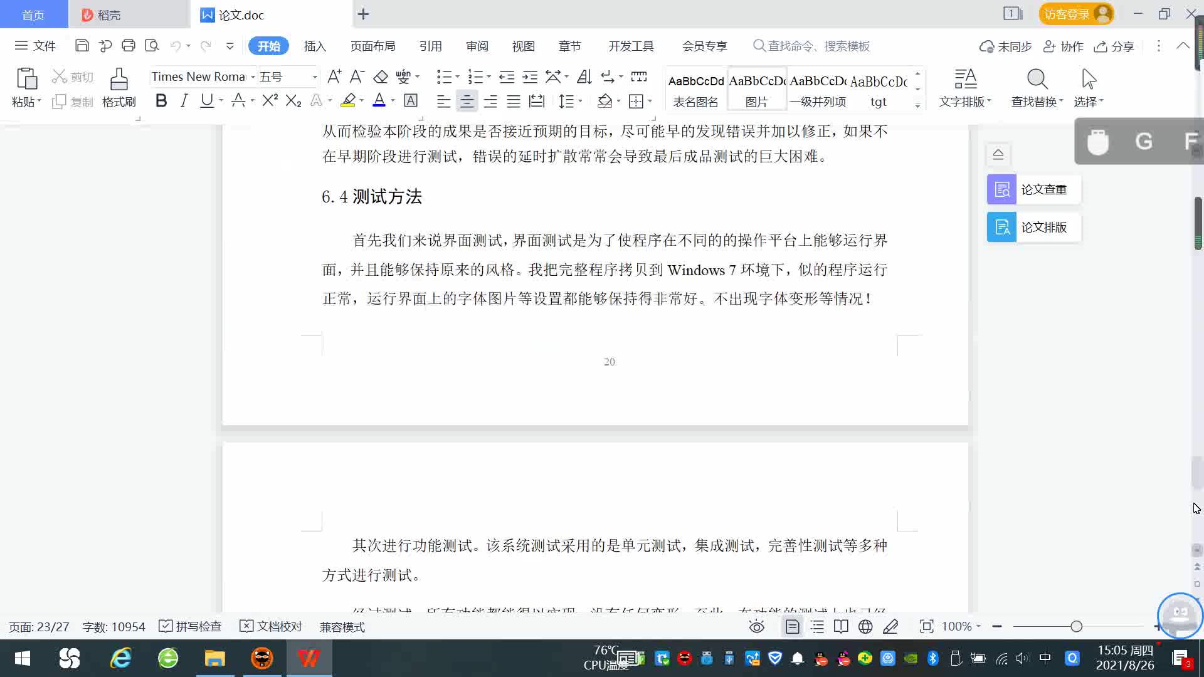Click the 论文排版 sidebar button

[1033, 227]
